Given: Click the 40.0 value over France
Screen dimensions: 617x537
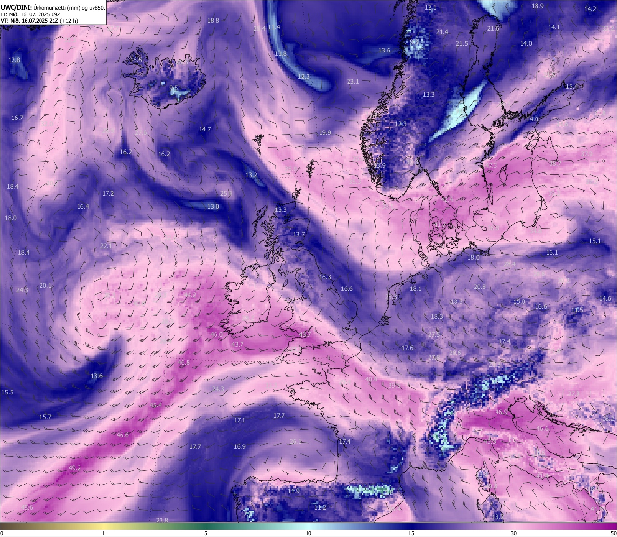Looking at the screenshot, I should pos(371,380).
